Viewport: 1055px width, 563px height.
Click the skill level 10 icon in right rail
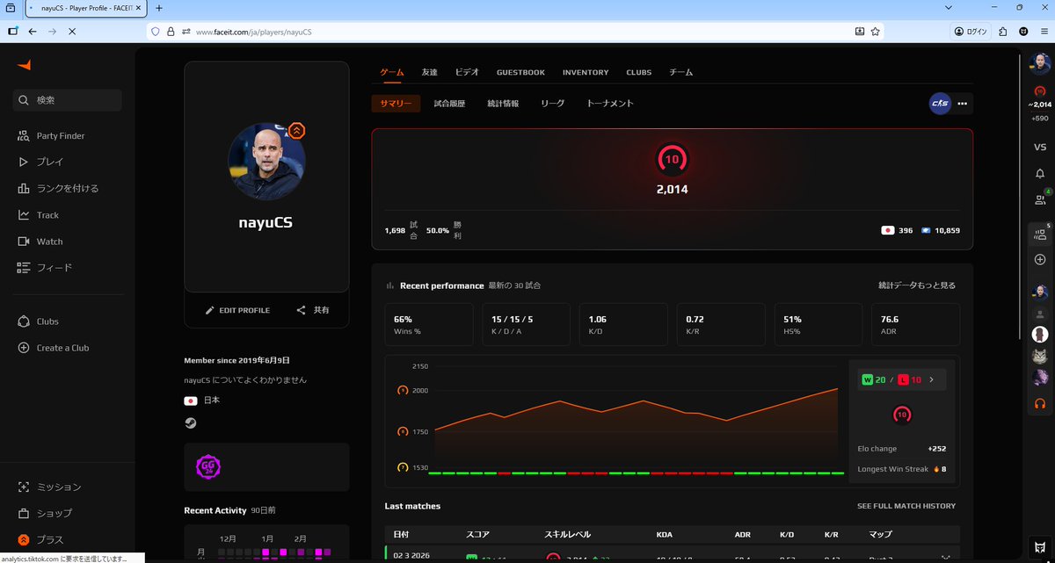pos(1040,91)
